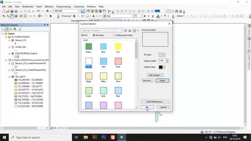Open the Selection menu
This screenshot has width=251, height=141.
pyautogui.click(x=49, y=7)
